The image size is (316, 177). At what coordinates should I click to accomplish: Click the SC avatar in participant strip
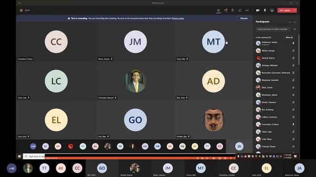tap(45, 147)
